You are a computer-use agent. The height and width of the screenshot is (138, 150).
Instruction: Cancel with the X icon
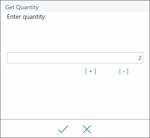[x=87, y=129]
